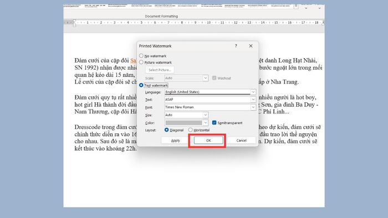
Task: Click the 'Layout:' label
Action: pos(151,130)
